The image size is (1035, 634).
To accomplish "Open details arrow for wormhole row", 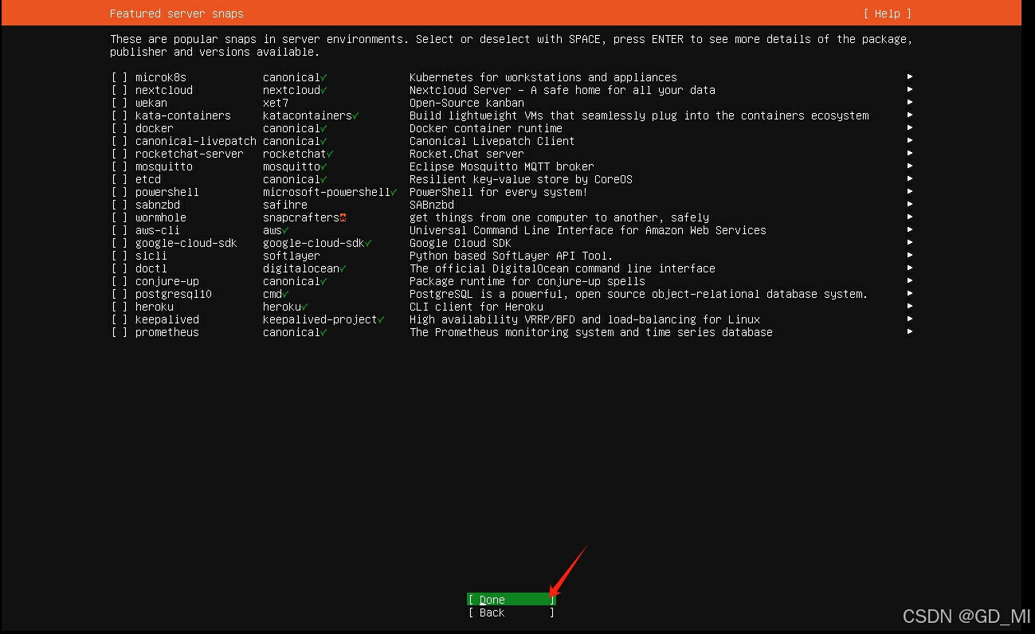I will [x=909, y=217].
